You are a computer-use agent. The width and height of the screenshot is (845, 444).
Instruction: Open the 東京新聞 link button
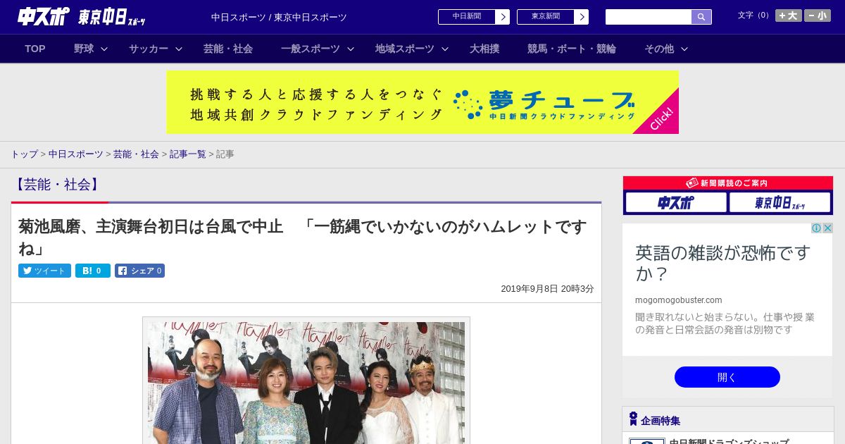point(545,17)
